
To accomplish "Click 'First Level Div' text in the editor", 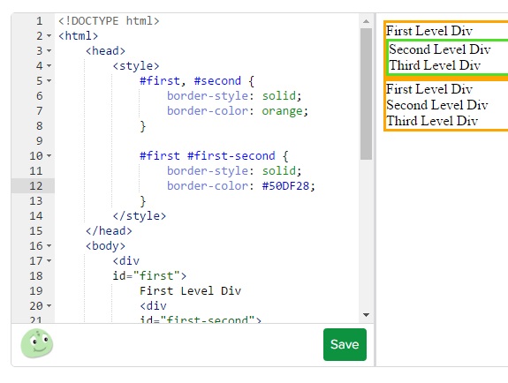I will point(191,290).
